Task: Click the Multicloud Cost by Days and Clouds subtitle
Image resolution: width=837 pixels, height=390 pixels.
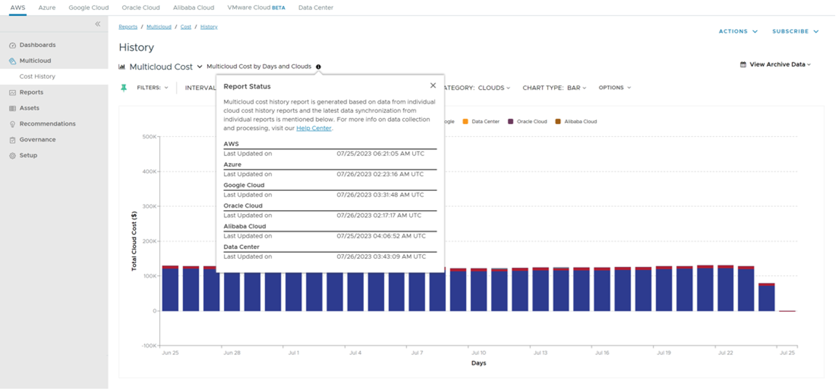Action: [x=259, y=67]
